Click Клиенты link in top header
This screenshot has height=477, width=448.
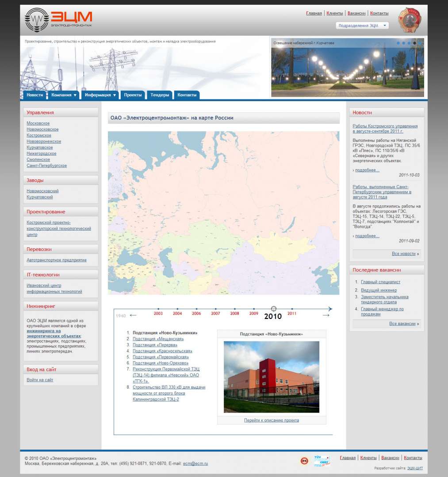tap(335, 13)
